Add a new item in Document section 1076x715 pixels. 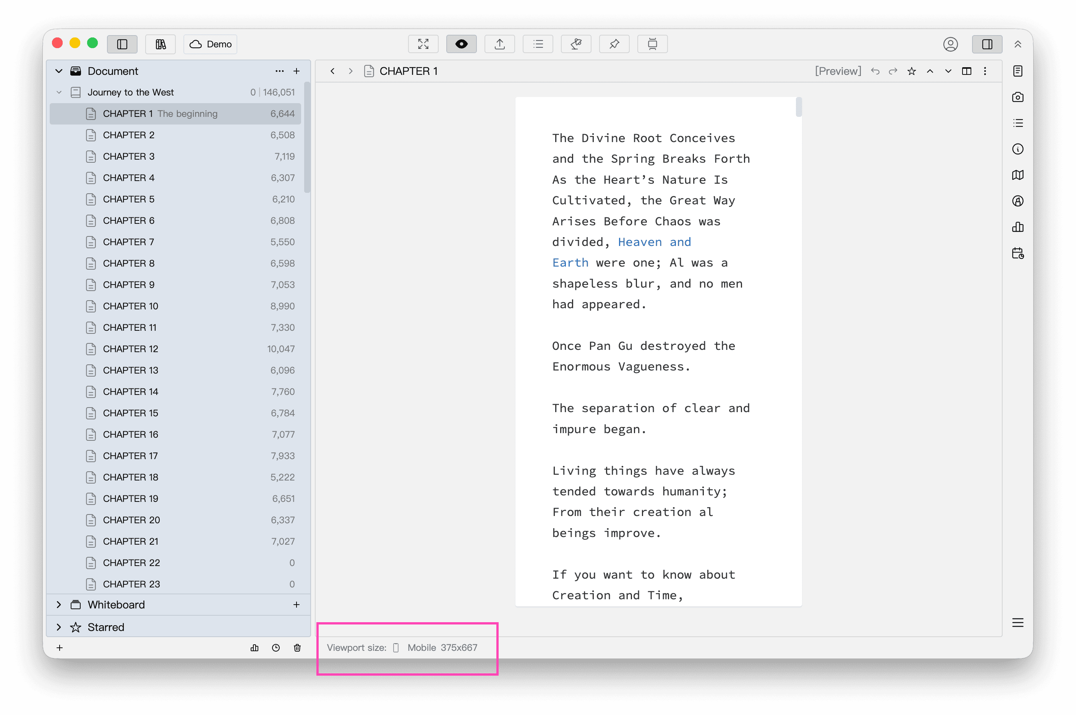tap(297, 71)
